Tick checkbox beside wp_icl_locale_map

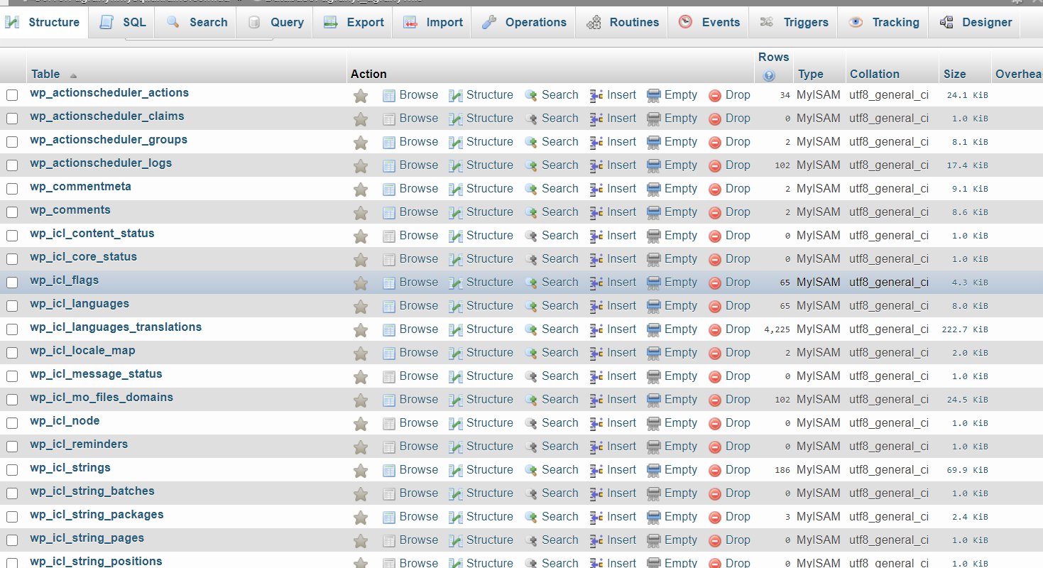(12, 353)
